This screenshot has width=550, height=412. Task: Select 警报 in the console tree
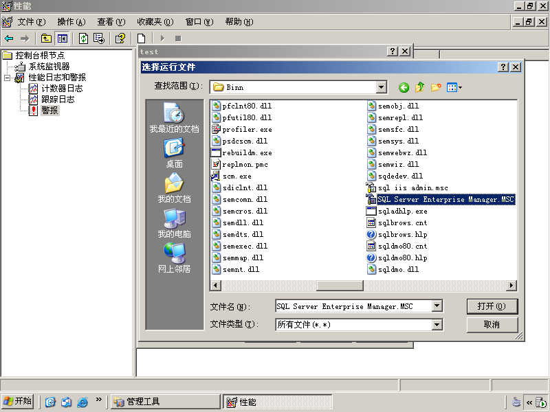pyautogui.click(x=49, y=111)
